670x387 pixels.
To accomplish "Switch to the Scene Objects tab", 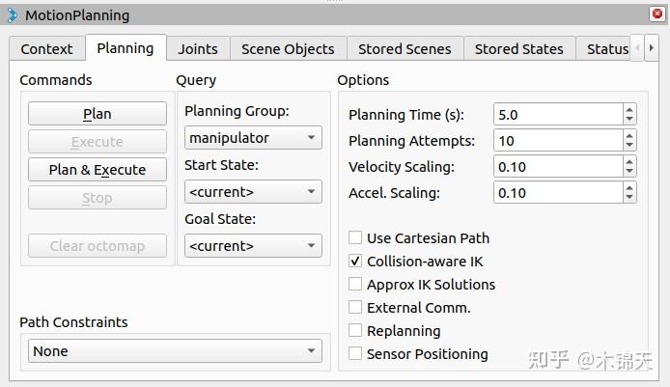I will pos(288,49).
